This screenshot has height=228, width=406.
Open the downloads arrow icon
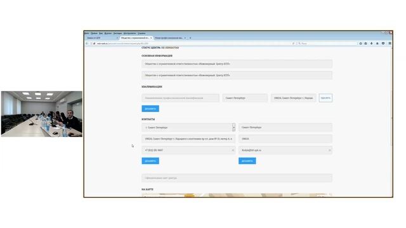(372, 44)
